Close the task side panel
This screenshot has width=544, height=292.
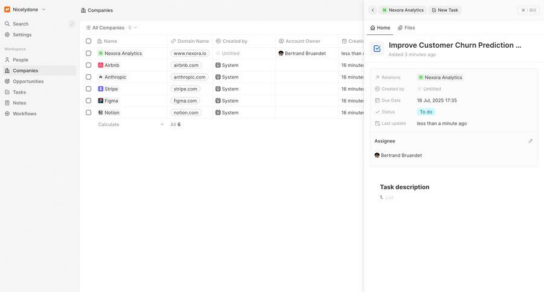tap(528, 10)
